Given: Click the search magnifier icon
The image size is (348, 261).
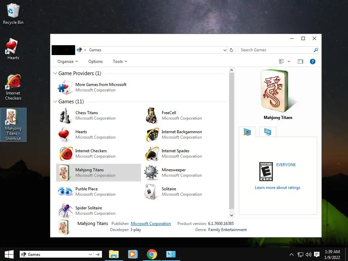Looking at the screenshot, I should click(x=315, y=50).
